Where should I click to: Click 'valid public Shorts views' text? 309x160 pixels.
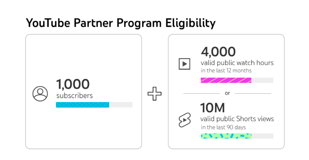pos(237,119)
